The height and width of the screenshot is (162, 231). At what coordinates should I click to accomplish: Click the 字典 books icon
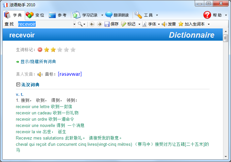(x=7, y=15)
